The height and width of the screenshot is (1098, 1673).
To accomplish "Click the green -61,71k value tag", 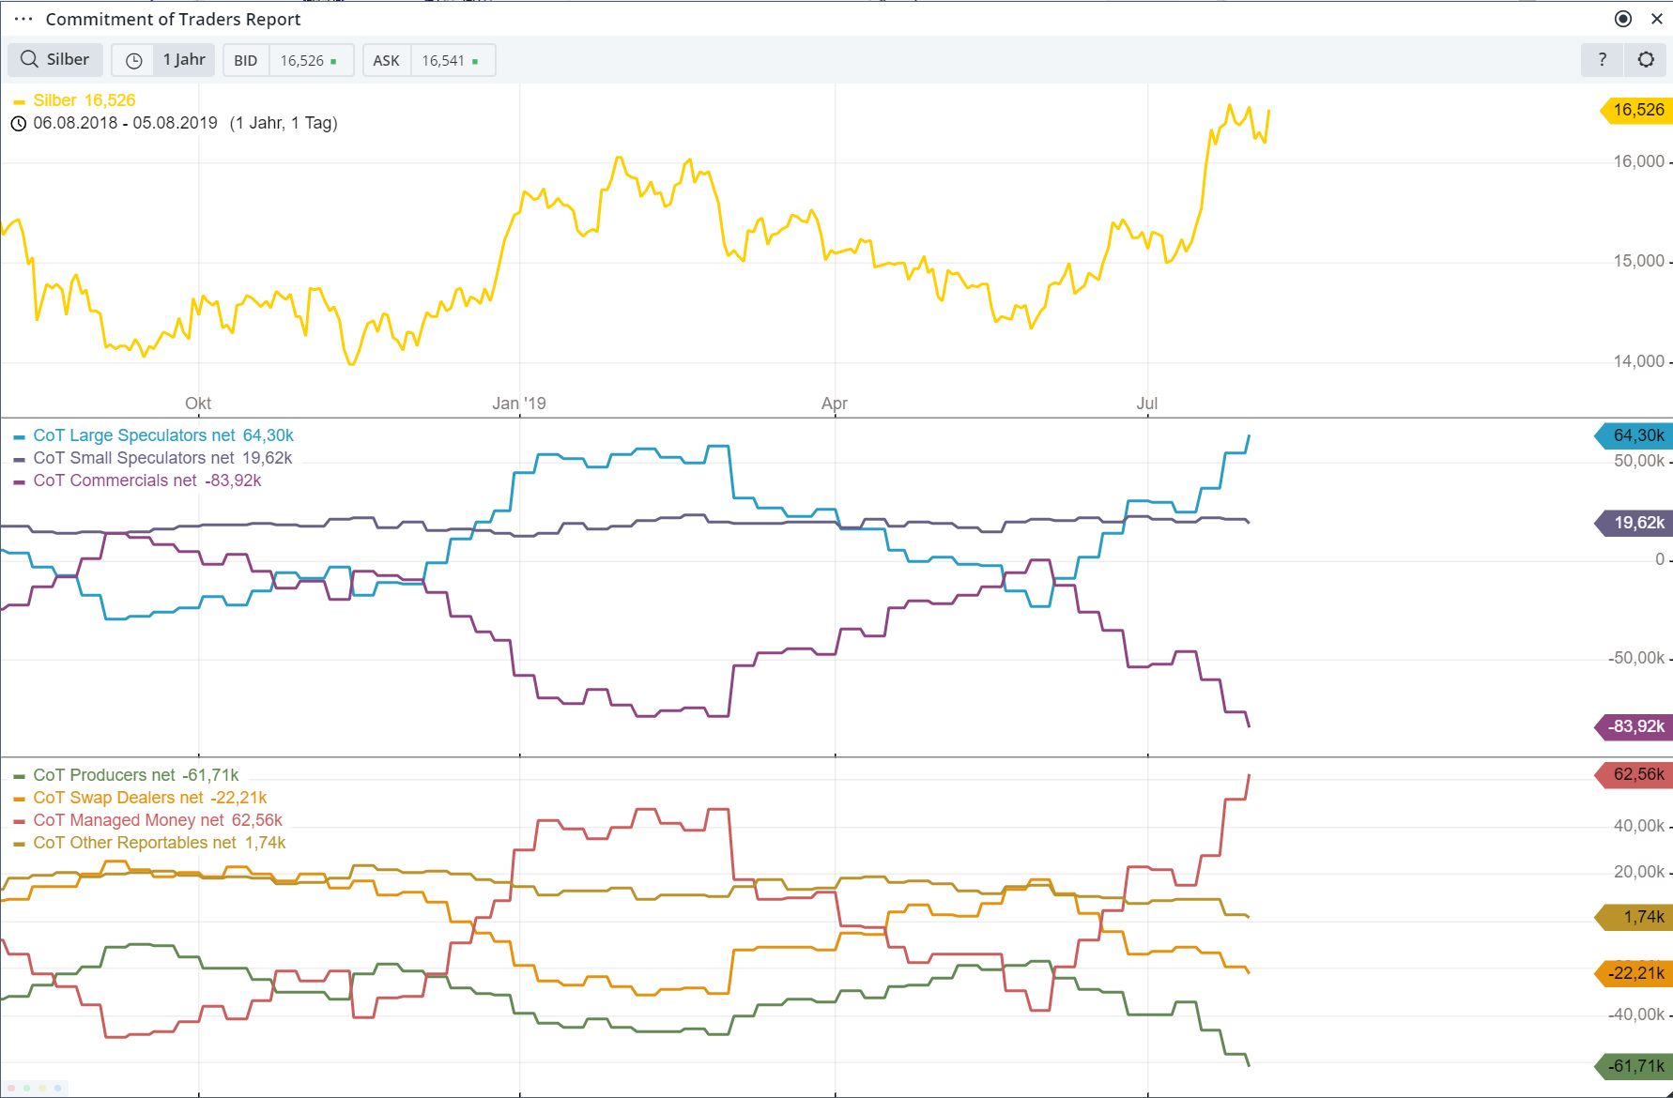I will pyautogui.click(x=1635, y=1066).
